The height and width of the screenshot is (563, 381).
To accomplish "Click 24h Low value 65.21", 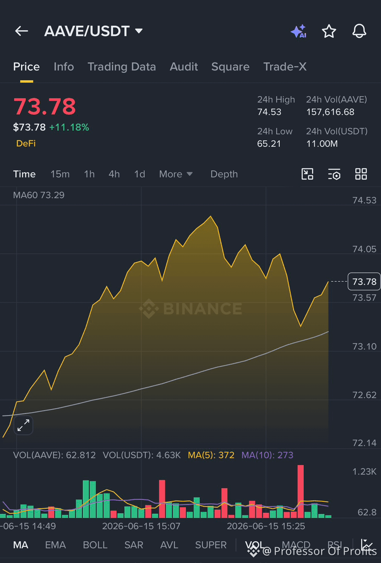I will (269, 144).
